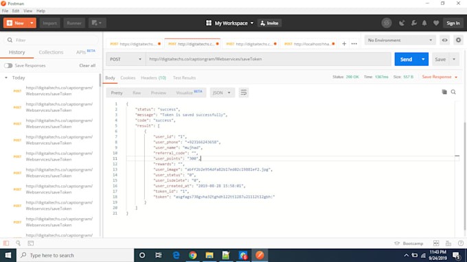The height and width of the screenshot is (262, 467).
Task: Open the Edit menu
Action: point(16,11)
